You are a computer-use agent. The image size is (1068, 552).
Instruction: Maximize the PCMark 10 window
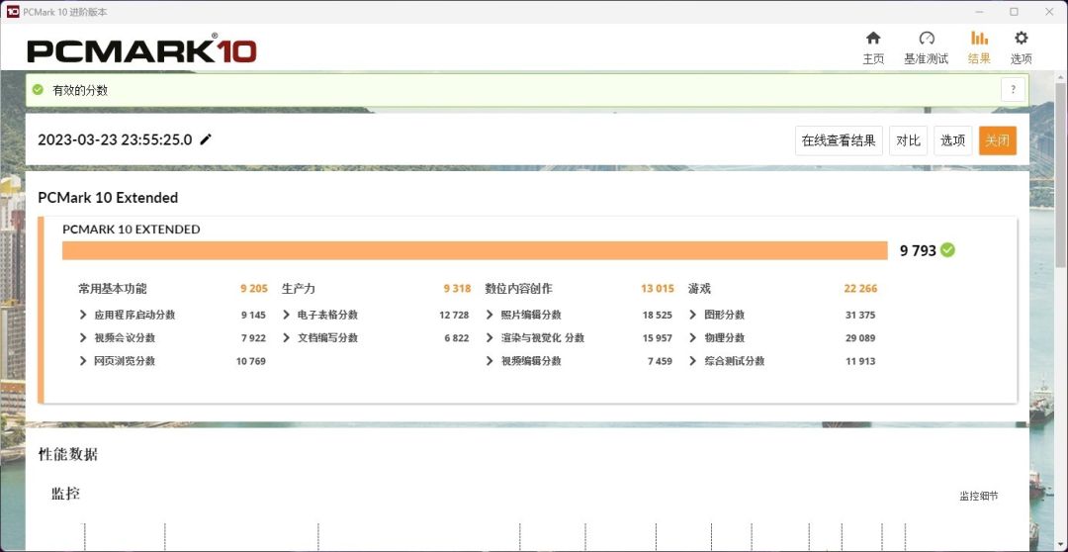pyautogui.click(x=1014, y=12)
